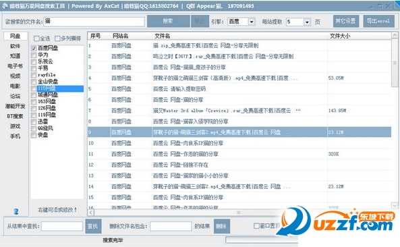Image resolution: width=400 pixels, height=247 pixels.
Task: Check the 城通网盘 checkbox
Action: [34, 95]
